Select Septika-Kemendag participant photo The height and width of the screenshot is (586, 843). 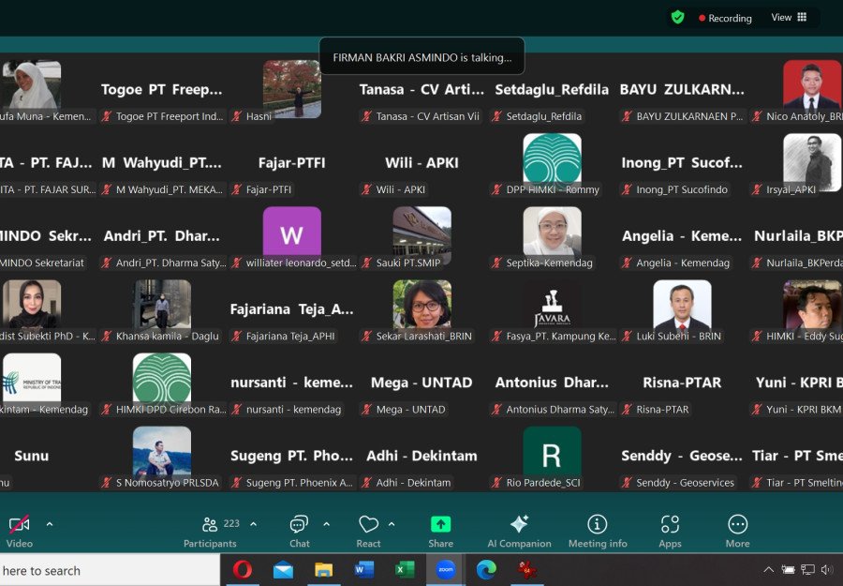[x=552, y=234]
